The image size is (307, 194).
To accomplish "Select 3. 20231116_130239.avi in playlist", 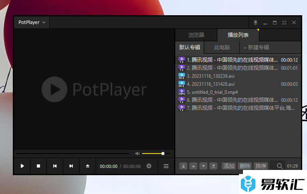I will pos(238,76).
